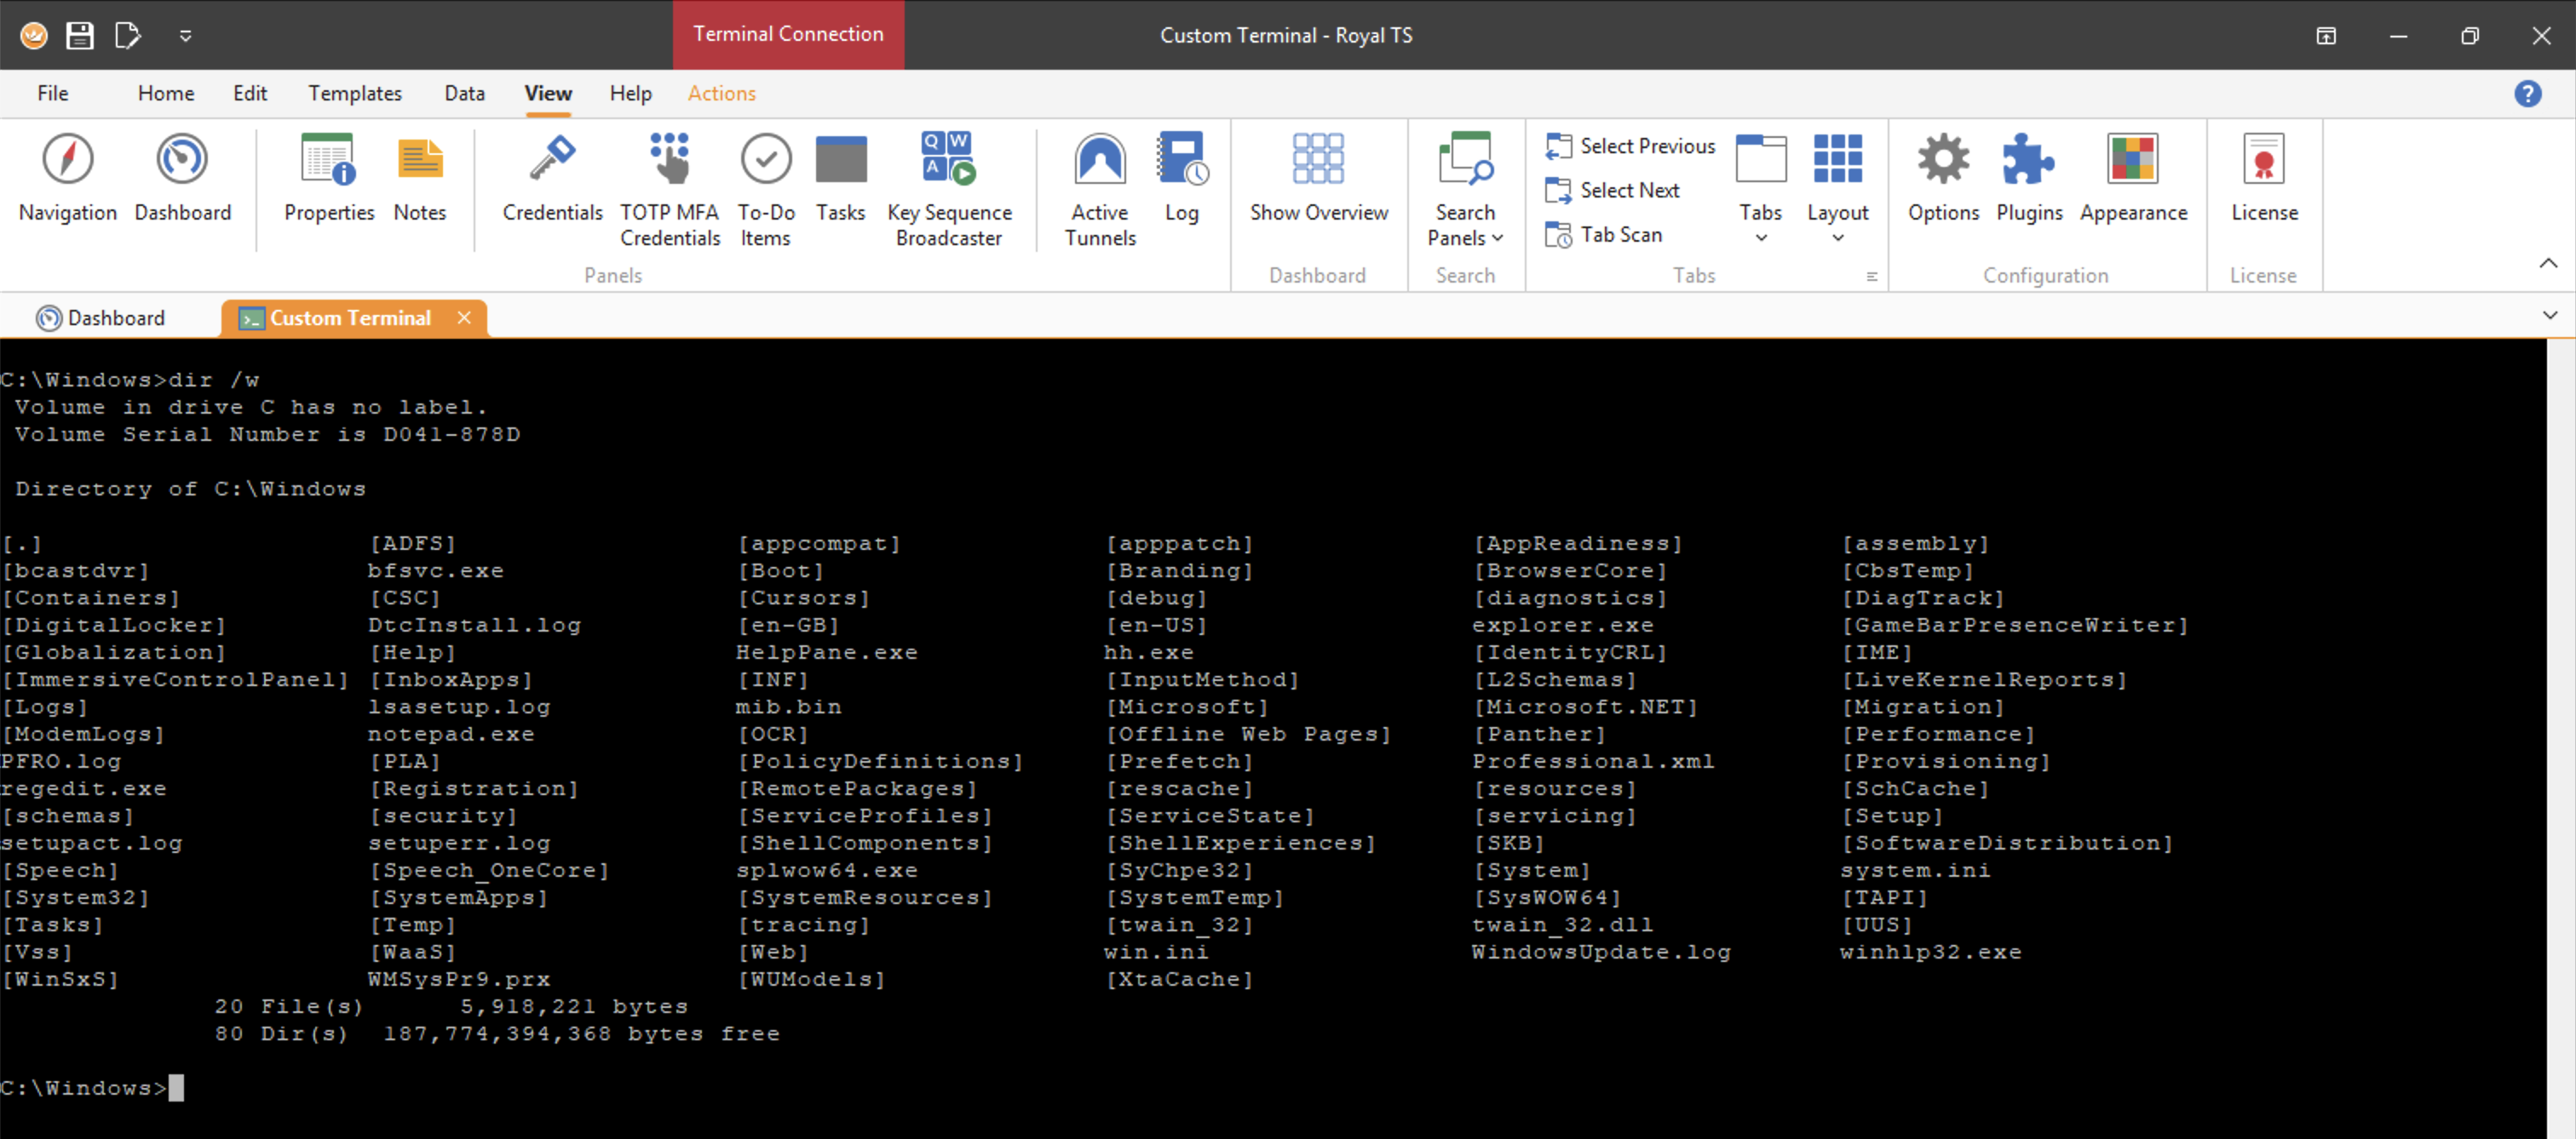The width and height of the screenshot is (2576, 1139).
Task: Select the View ribbon tab
Action: pyautogui.click(x=548, y=93)
